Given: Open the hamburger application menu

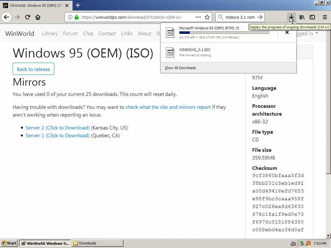Looking at the screenshot, I should point(325,17).
